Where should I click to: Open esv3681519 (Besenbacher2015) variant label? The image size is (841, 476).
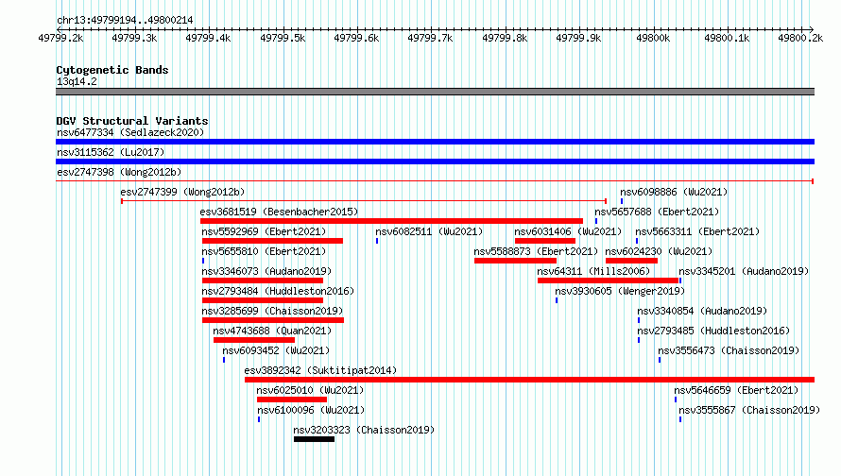(279, 212)
